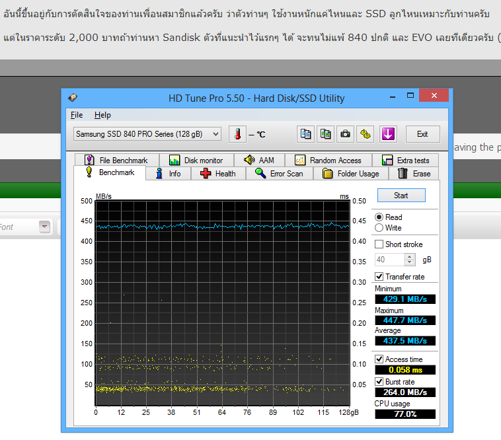
Task: Click the purple download arrow icon
Action: pos(388,134)
